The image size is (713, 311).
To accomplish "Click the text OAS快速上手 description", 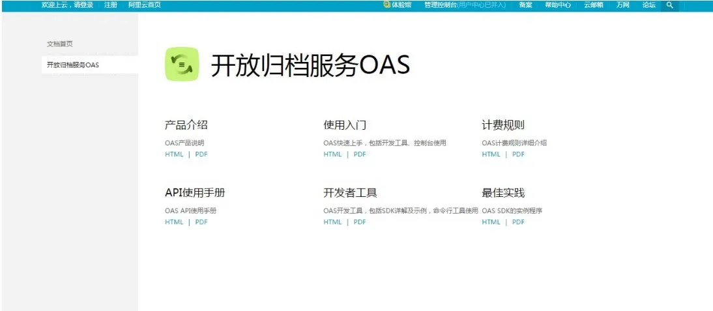I will [385, 143].
